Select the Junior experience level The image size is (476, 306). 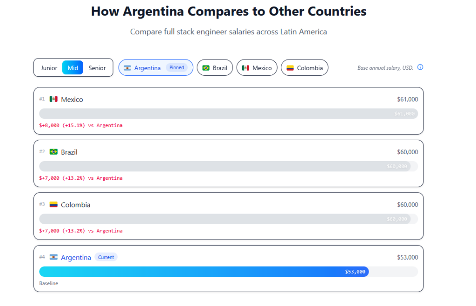[49, 68]
